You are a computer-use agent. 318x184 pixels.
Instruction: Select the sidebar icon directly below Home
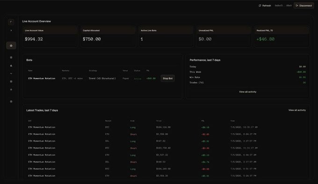11,58
